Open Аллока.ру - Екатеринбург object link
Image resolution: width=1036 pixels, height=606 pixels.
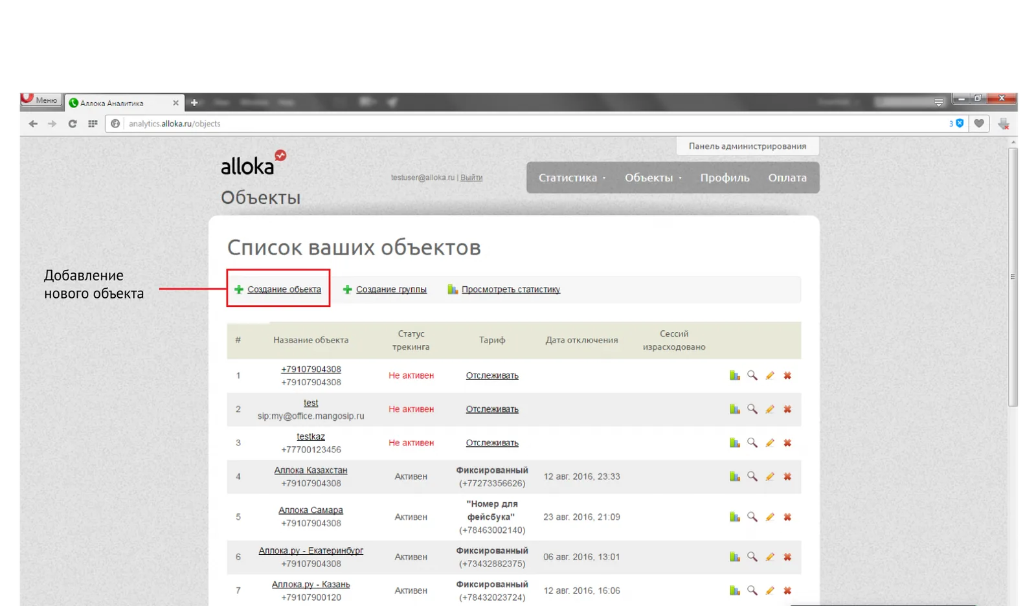(311, 550)
